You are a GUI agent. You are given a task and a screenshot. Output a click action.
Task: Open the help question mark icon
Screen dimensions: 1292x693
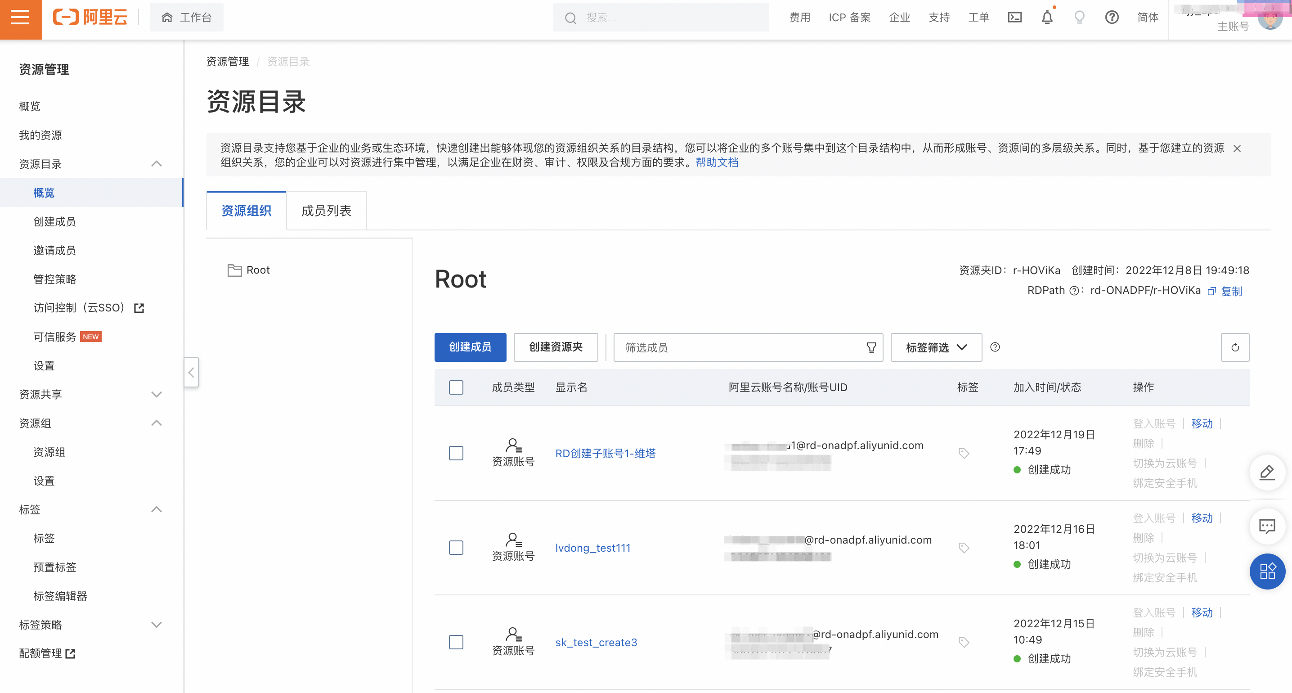1112,18
